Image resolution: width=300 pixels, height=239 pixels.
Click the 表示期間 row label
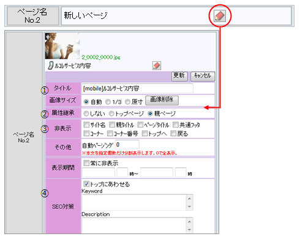63,168
